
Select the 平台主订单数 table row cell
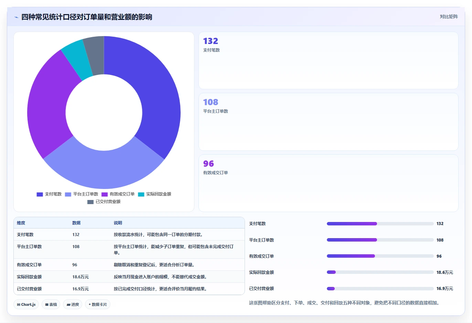pos(29,247)
